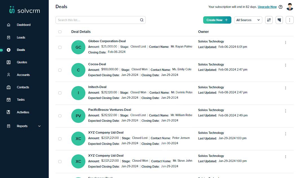The width and height of the screenshot is (297, 178).
Task: Click contact name Ms. Emily Cole
Action: (x=182, y=69)
